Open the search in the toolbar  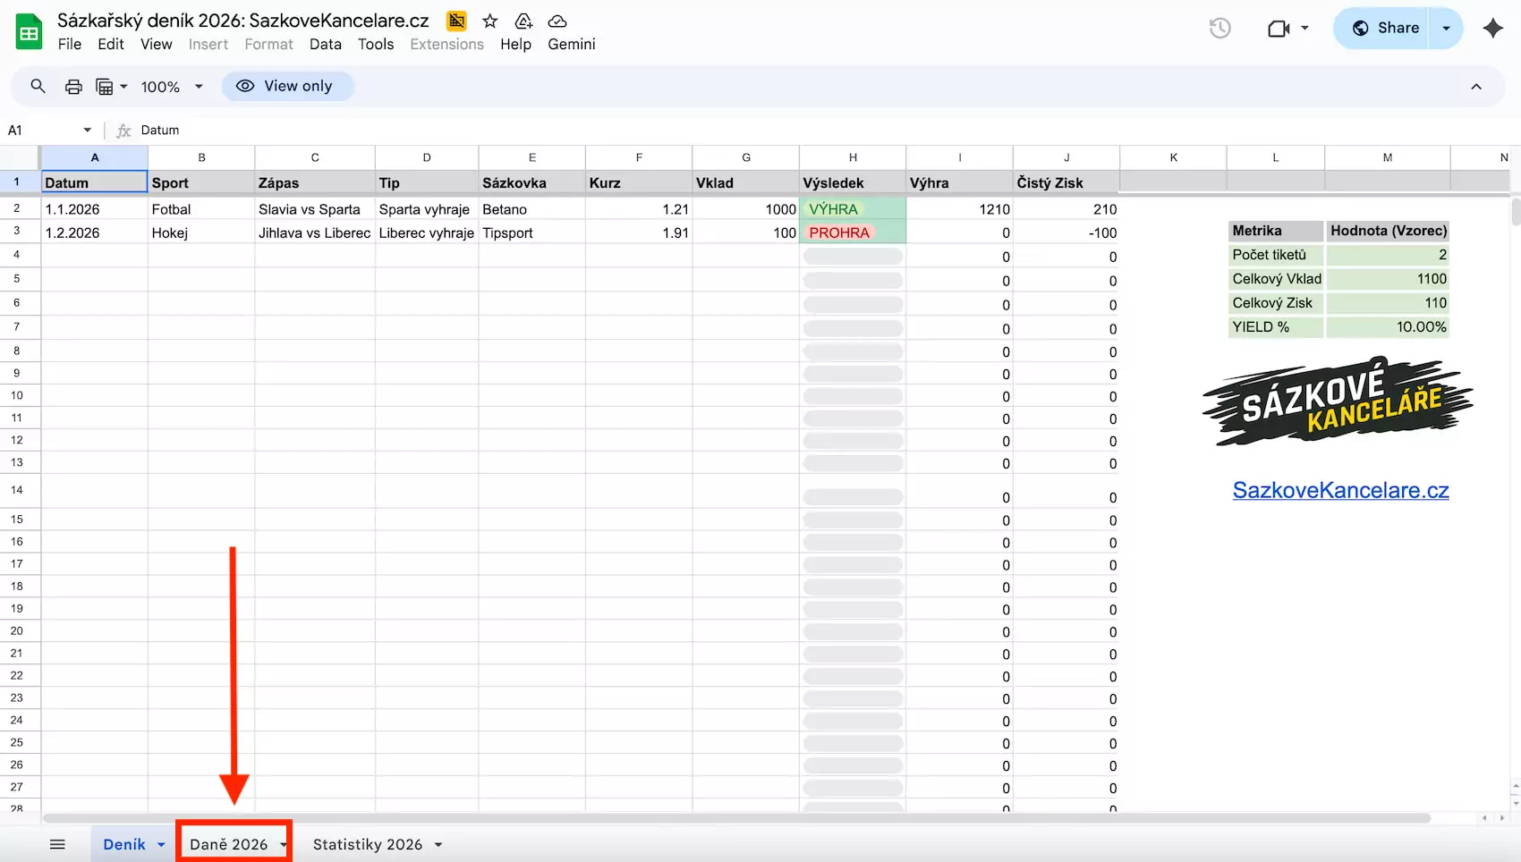coord(38,86)
